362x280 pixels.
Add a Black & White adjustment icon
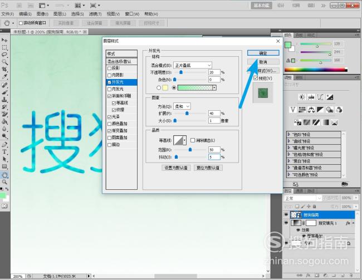pyautogui.click(x=320, y=110)
